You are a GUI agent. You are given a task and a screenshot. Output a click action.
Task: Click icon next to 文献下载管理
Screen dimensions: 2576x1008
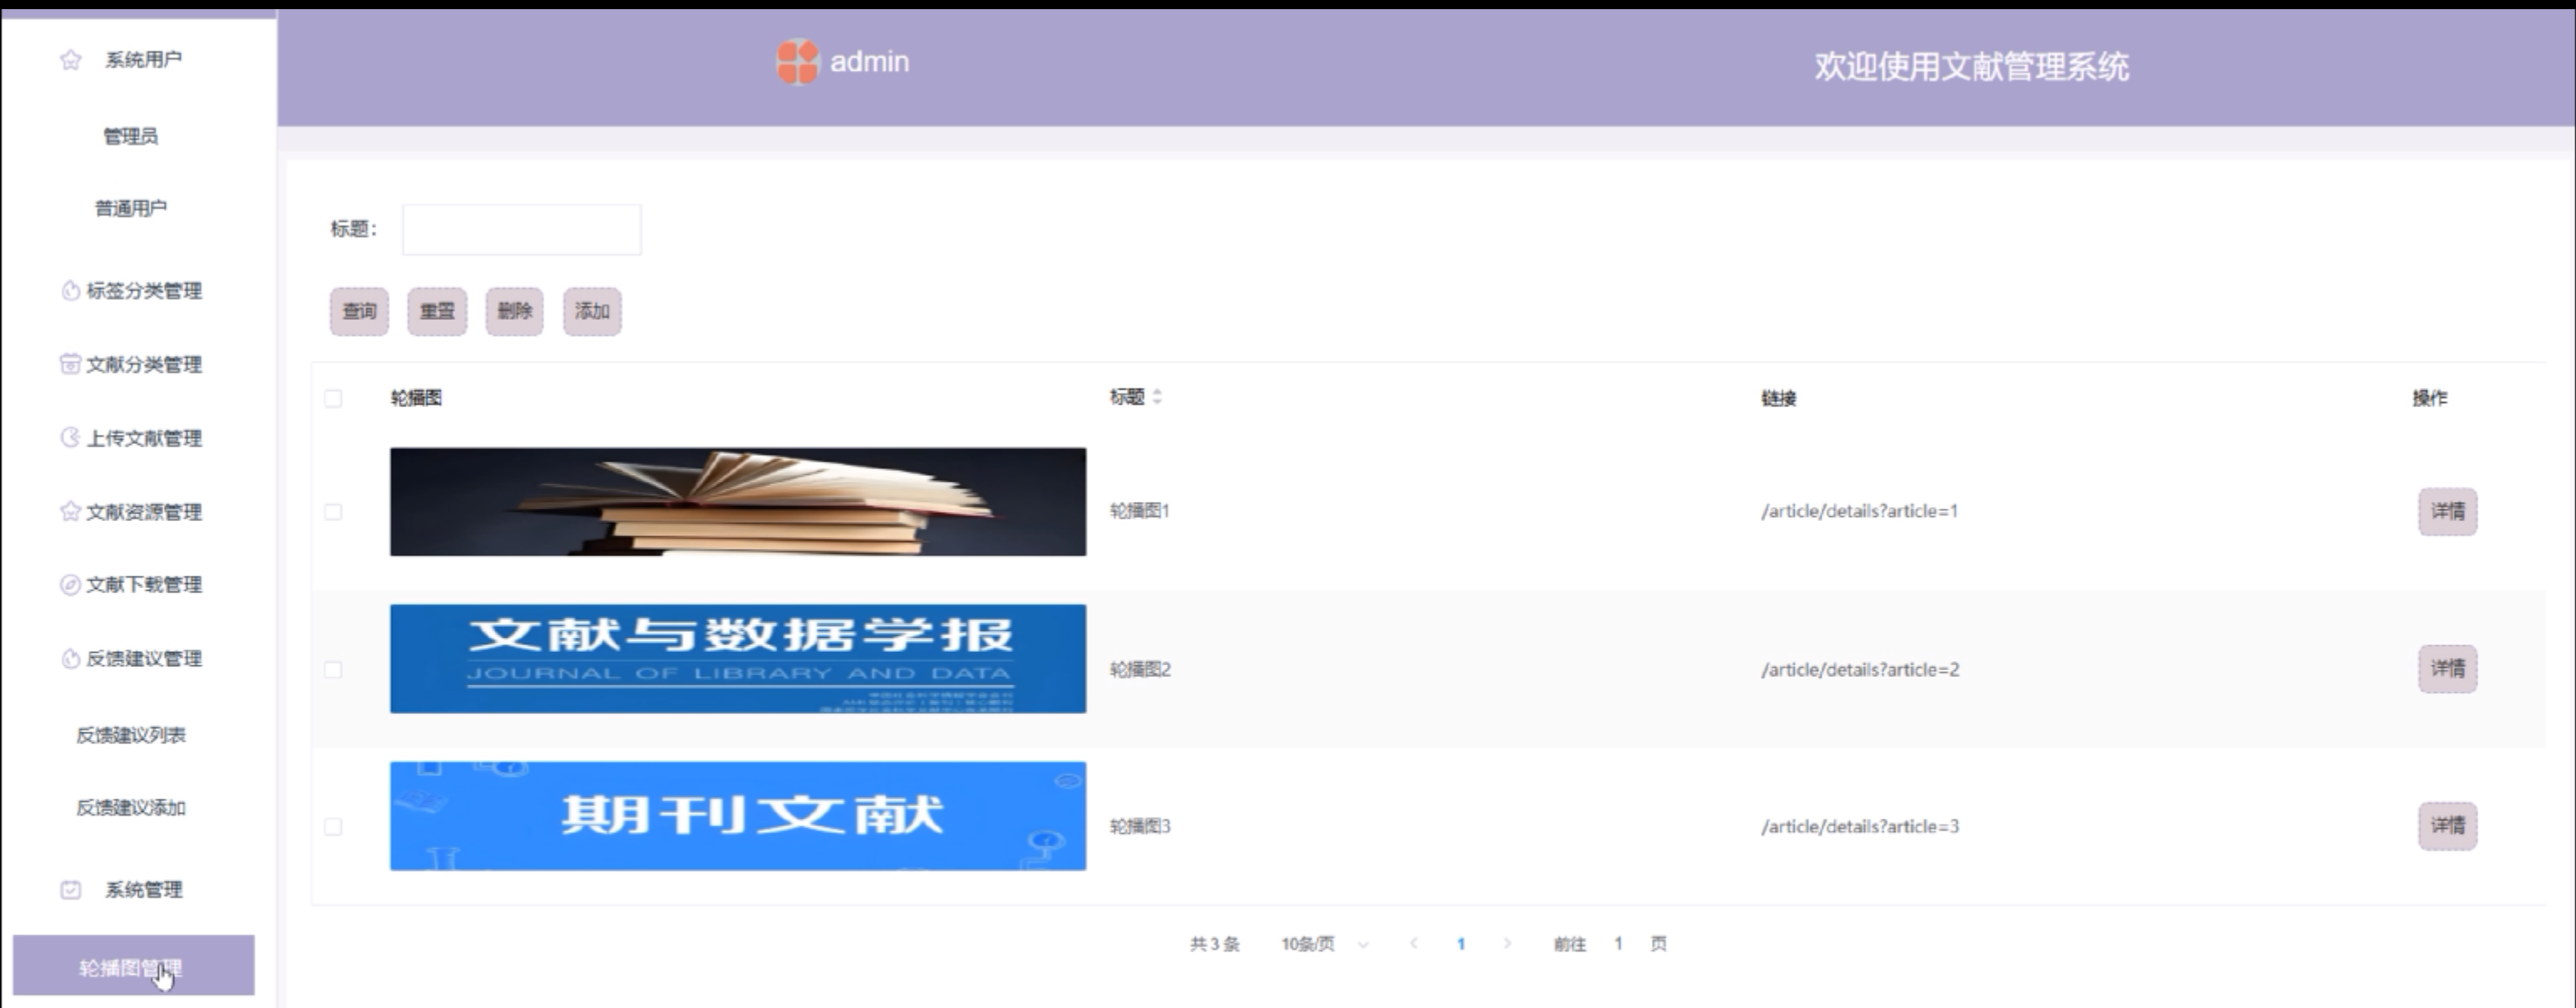tap(70, 584)
